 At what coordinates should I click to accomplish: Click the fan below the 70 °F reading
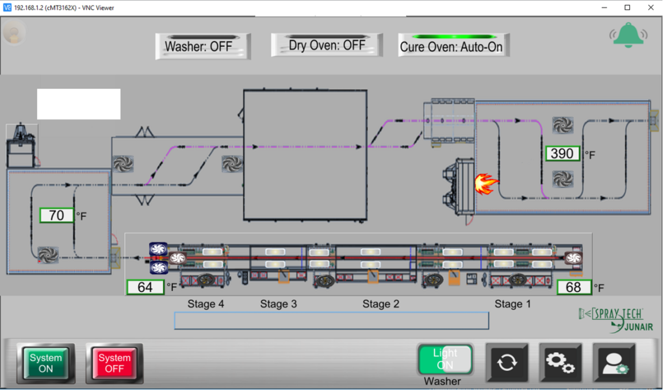coord(48,254)
